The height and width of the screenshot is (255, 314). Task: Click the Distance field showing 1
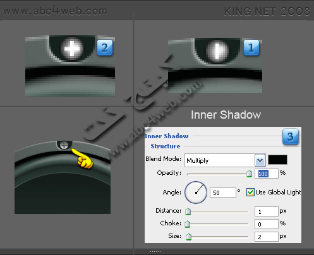267,211
